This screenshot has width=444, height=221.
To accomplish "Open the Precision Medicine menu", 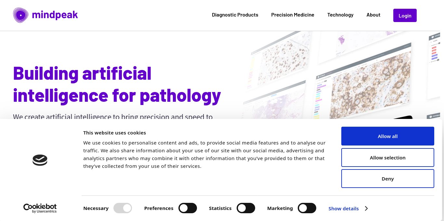I will pyautogui.click(x=293, y=15).
